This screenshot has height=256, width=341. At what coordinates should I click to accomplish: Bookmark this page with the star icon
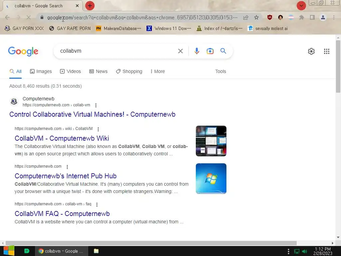click(x=256, y=17)
